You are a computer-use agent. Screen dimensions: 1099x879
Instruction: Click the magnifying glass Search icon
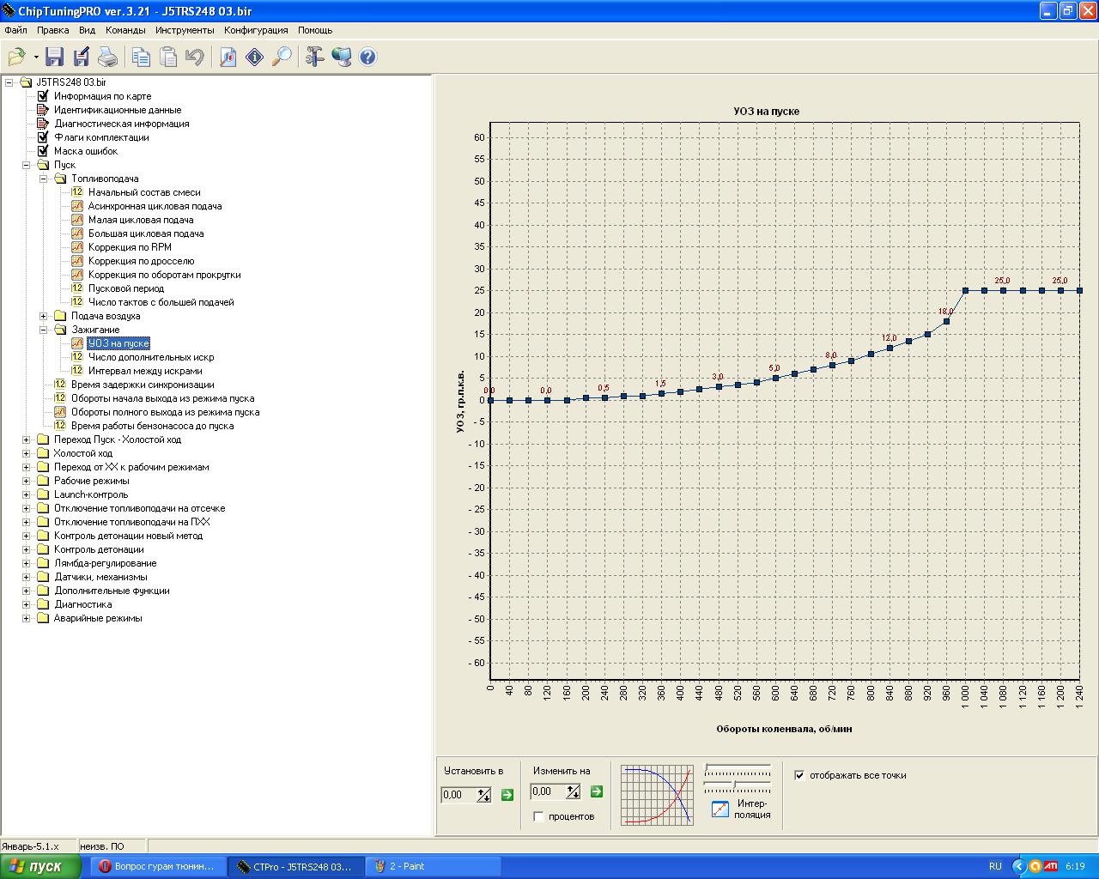tap(282, 58)
